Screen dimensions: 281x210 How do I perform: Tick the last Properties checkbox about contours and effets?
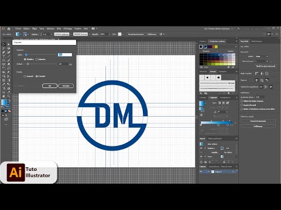pyautogui.click(x=242, y=109)
